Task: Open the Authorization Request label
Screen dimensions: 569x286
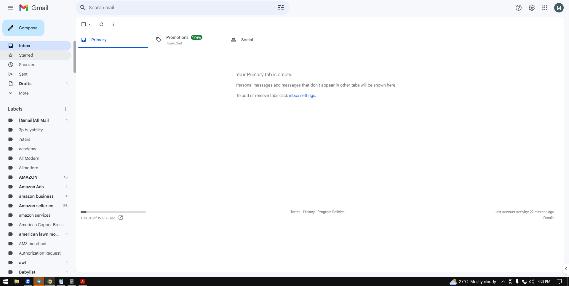Action: click(36, 253)
